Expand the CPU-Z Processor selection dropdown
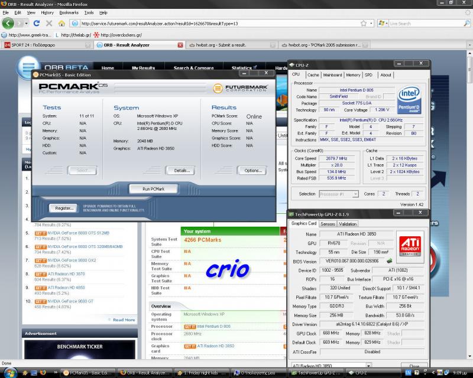Viewport: 473px width, 378px height. click(355, 194)
